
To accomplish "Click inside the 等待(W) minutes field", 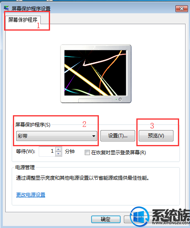I will [47, 151].
